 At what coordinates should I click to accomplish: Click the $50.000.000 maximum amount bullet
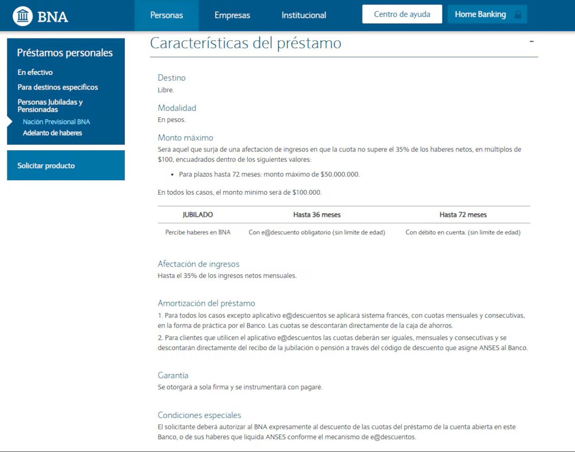pos(269,174)
